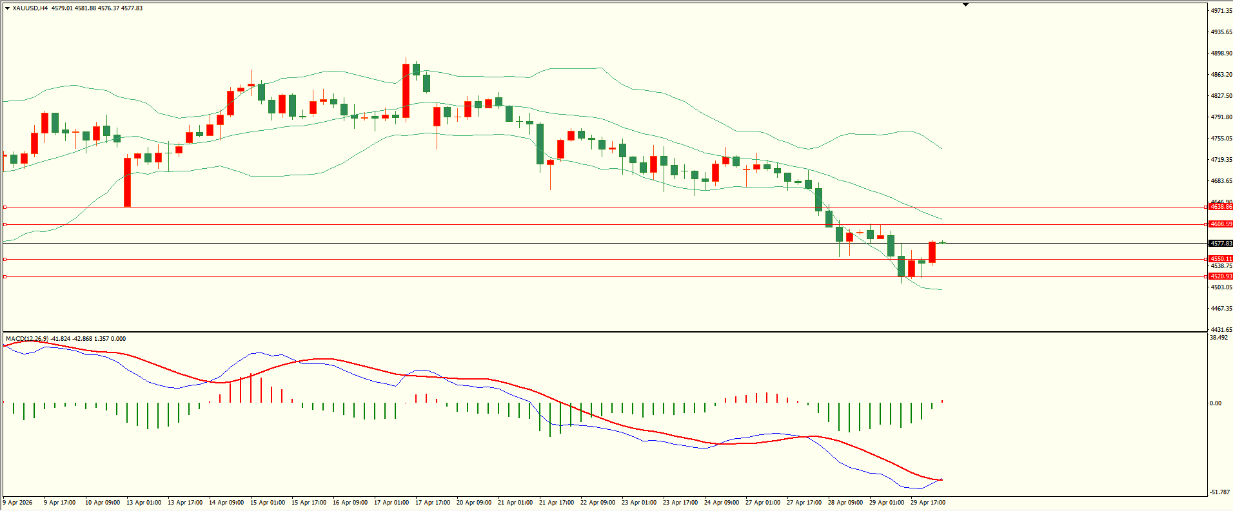
Task: Click the red 4520.93 price tag
Action: tap(1221, 276)
